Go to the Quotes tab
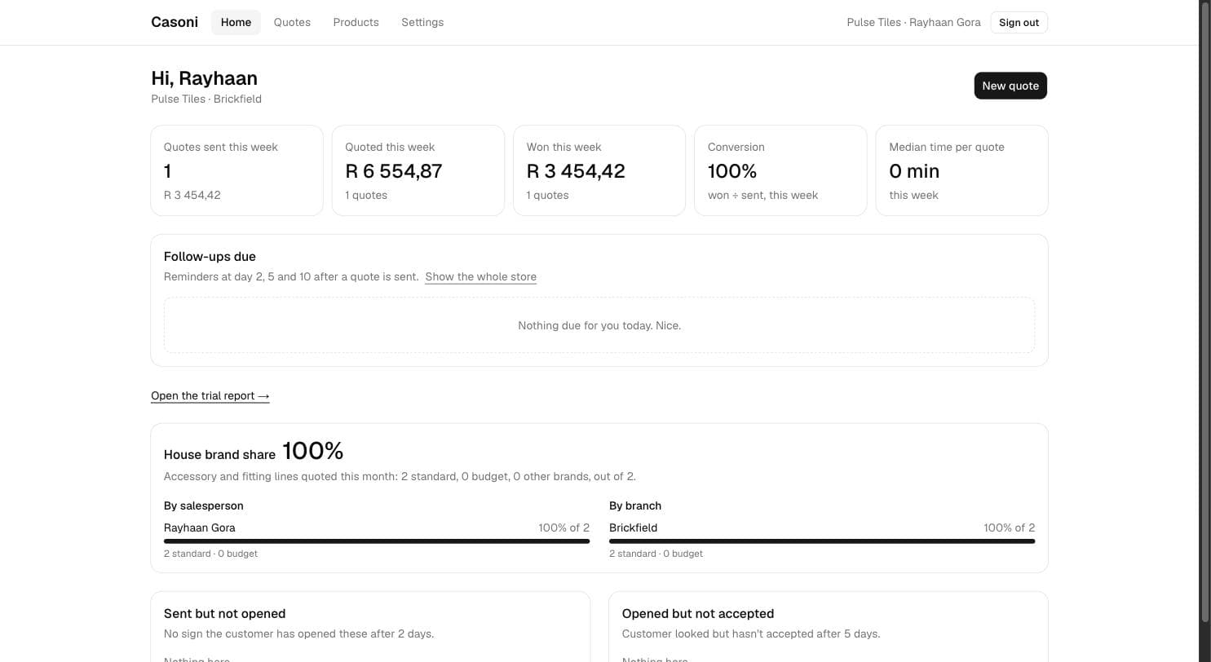Viewport: 1211px width, 662px height. tap(292, 22)
